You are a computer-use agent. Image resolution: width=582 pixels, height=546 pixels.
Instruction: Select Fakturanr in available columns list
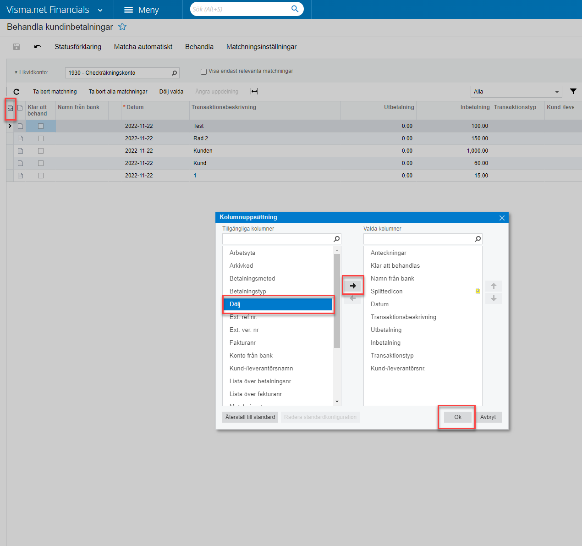coord(242,342)
